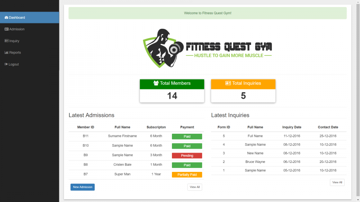Click the Dashboard icon in sidebar
Viewport: 360px width, 202px height.
6,18
